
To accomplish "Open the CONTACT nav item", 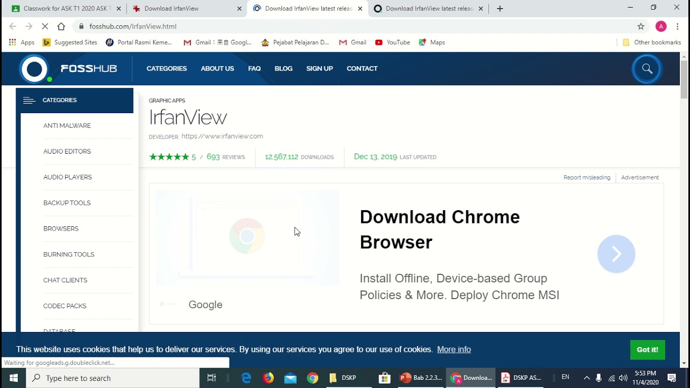I will click(362, 68).
